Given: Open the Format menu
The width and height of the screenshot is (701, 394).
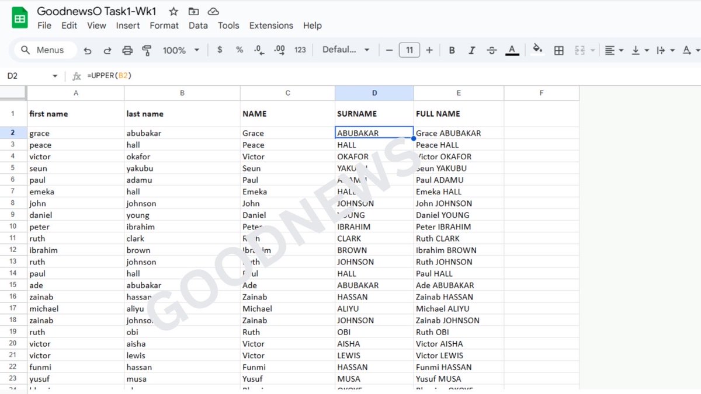Looking at the screenshot, I should click(x=164, y=26).
